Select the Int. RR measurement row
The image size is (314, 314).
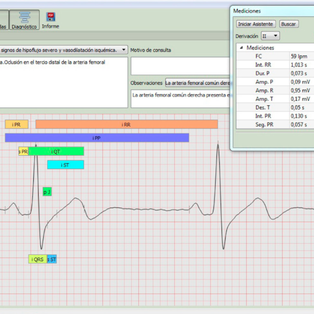click(275, 65)
